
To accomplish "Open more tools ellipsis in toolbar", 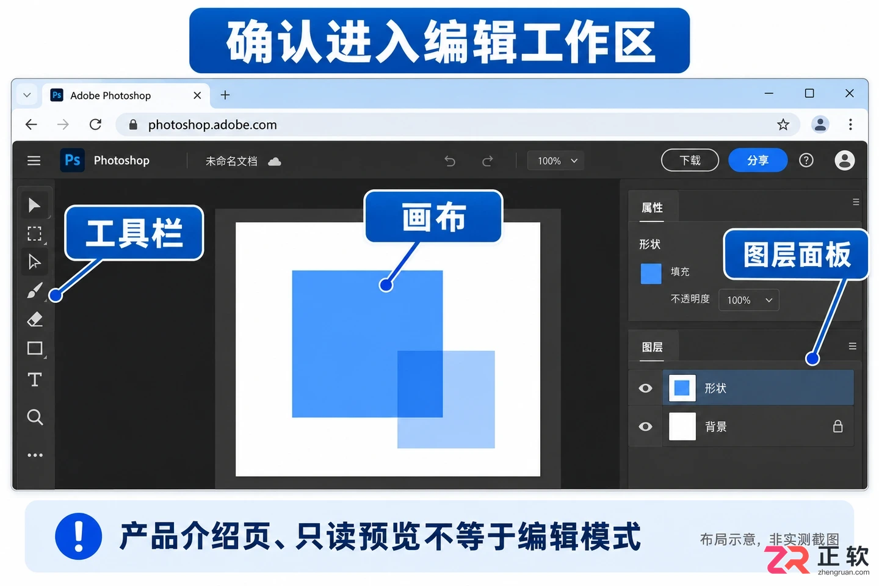I will coord(35,455).
